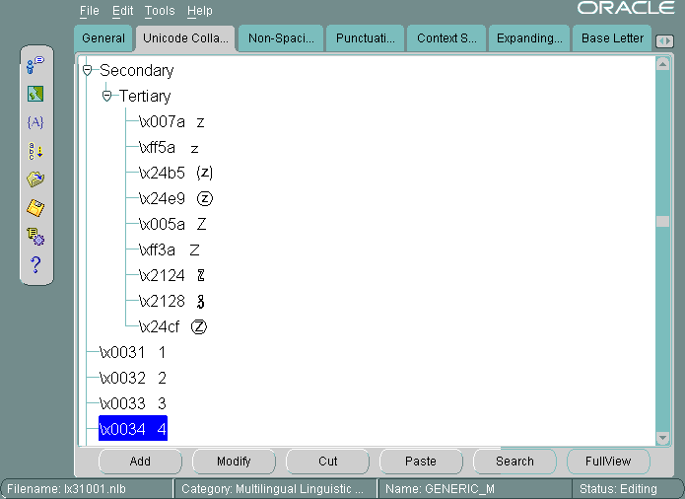Collapse the Secondary tree node
The height and width of the screenshot is (499, 685).
tap(88, 71)
